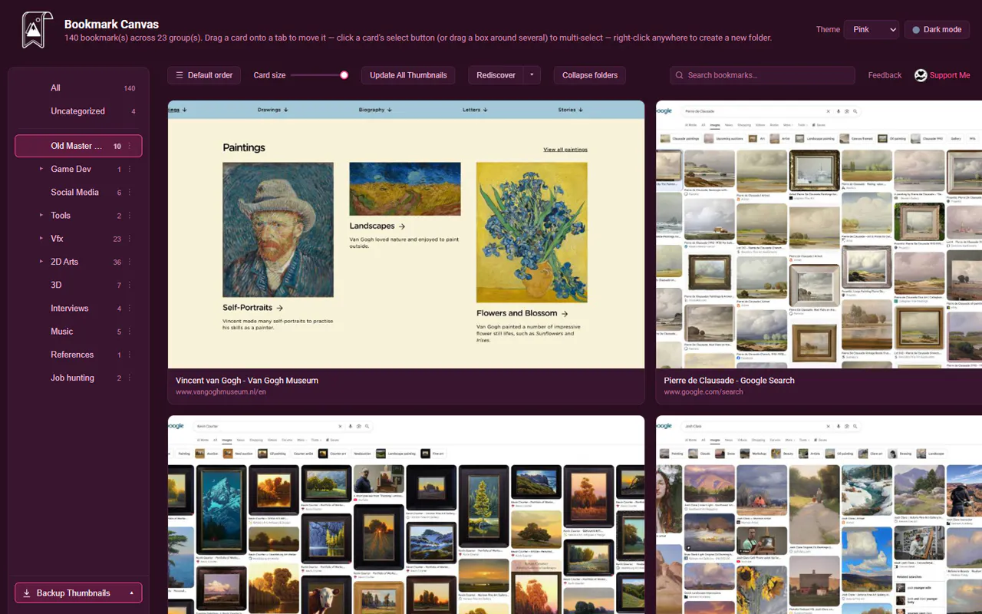Image resolution: width=982 pixels, height=614 pixels.
Task: Click the Collapse folders button
Action: [x=590, y=75]
